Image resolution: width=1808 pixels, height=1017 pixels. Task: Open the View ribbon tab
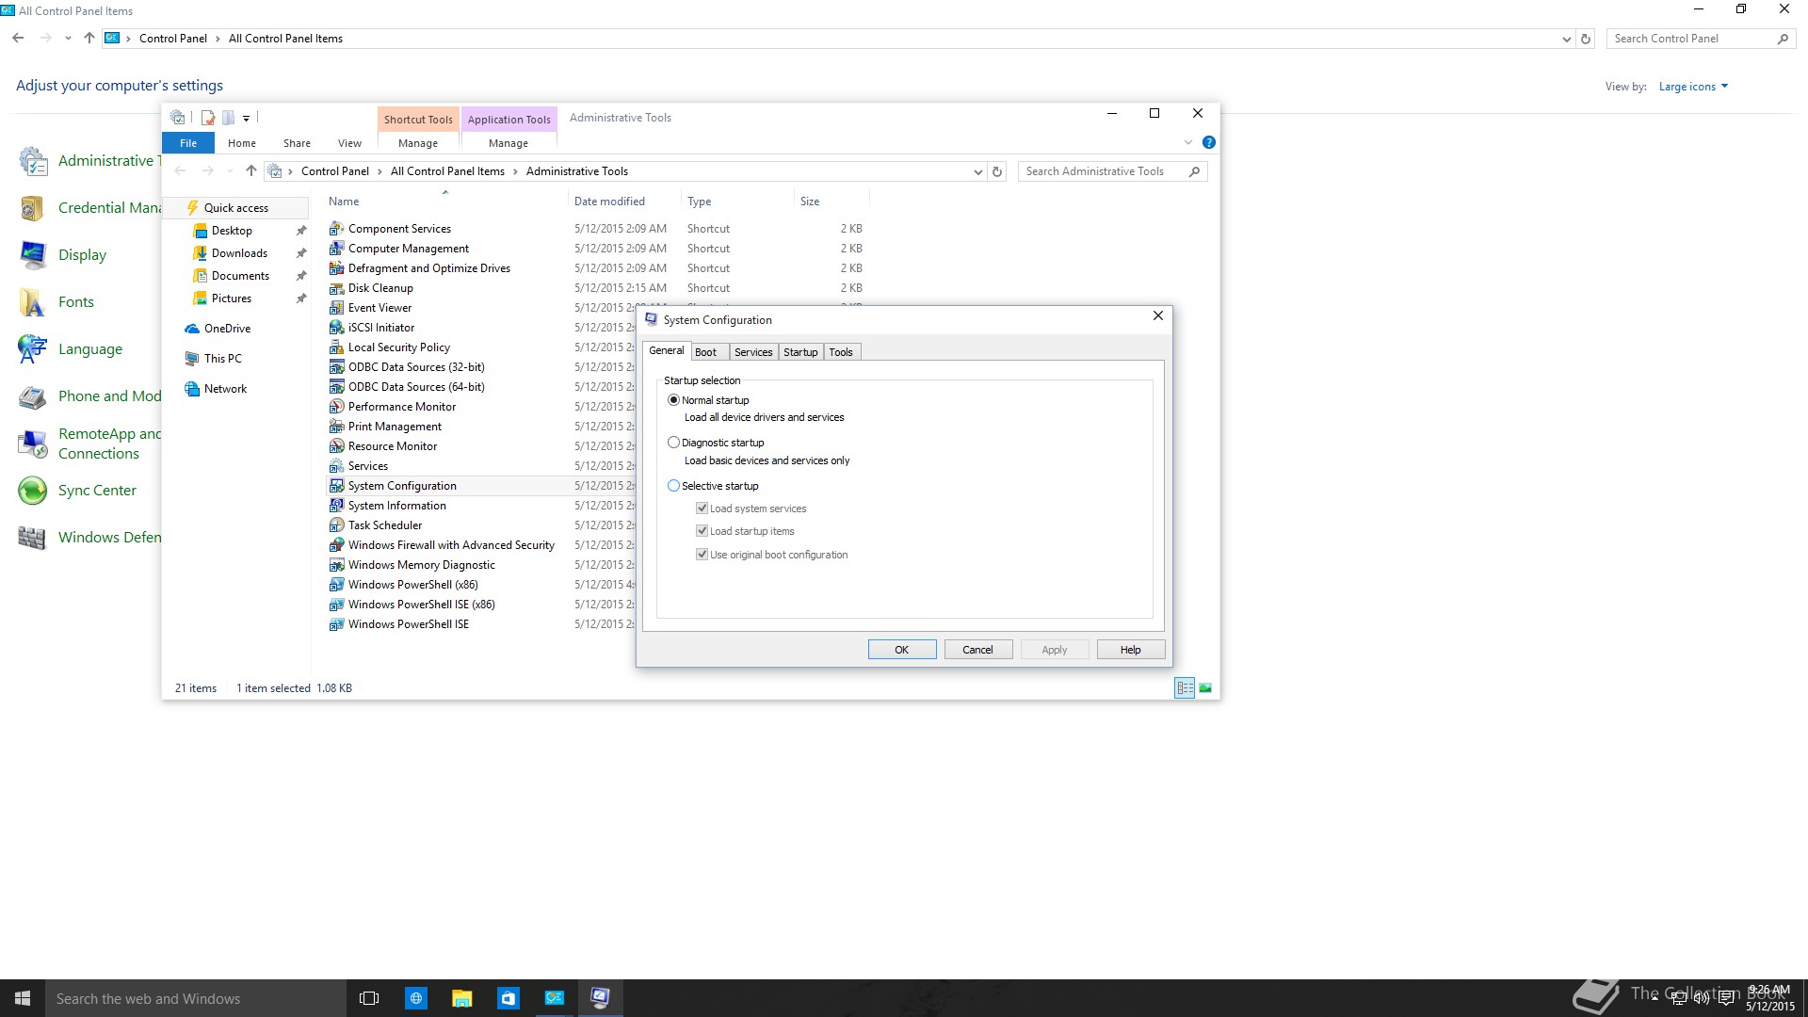[x=349, y=143]
